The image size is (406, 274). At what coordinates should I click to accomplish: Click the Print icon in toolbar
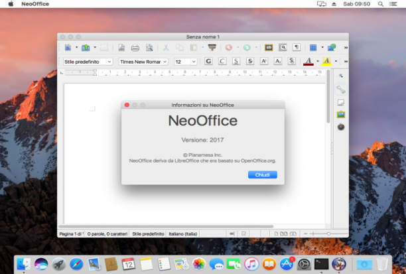[135, 47]
